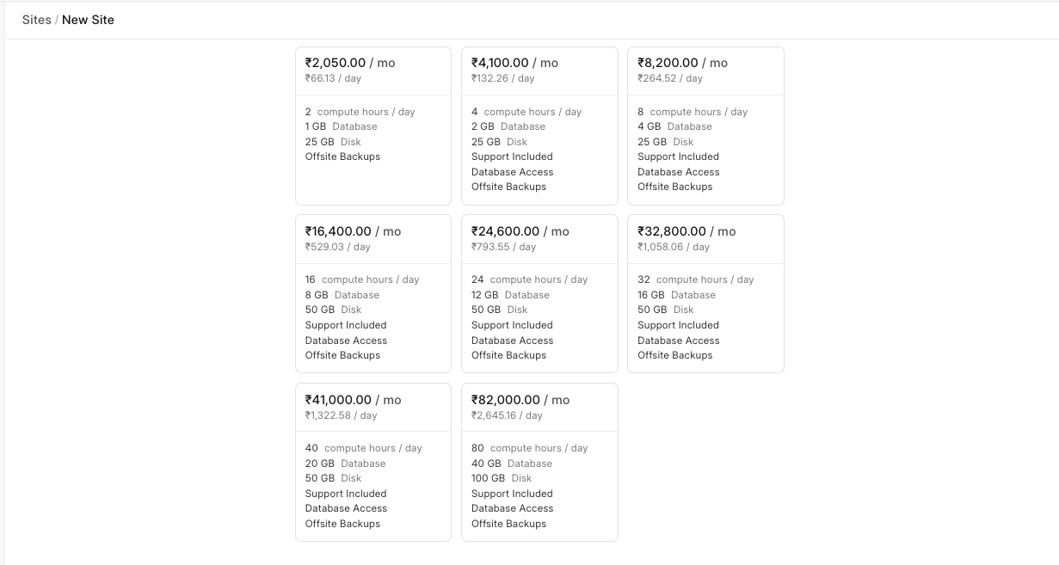Click the ₹132.26 / day price label
The width and height of the screenshot is (1059, 565).
(502, 78)
